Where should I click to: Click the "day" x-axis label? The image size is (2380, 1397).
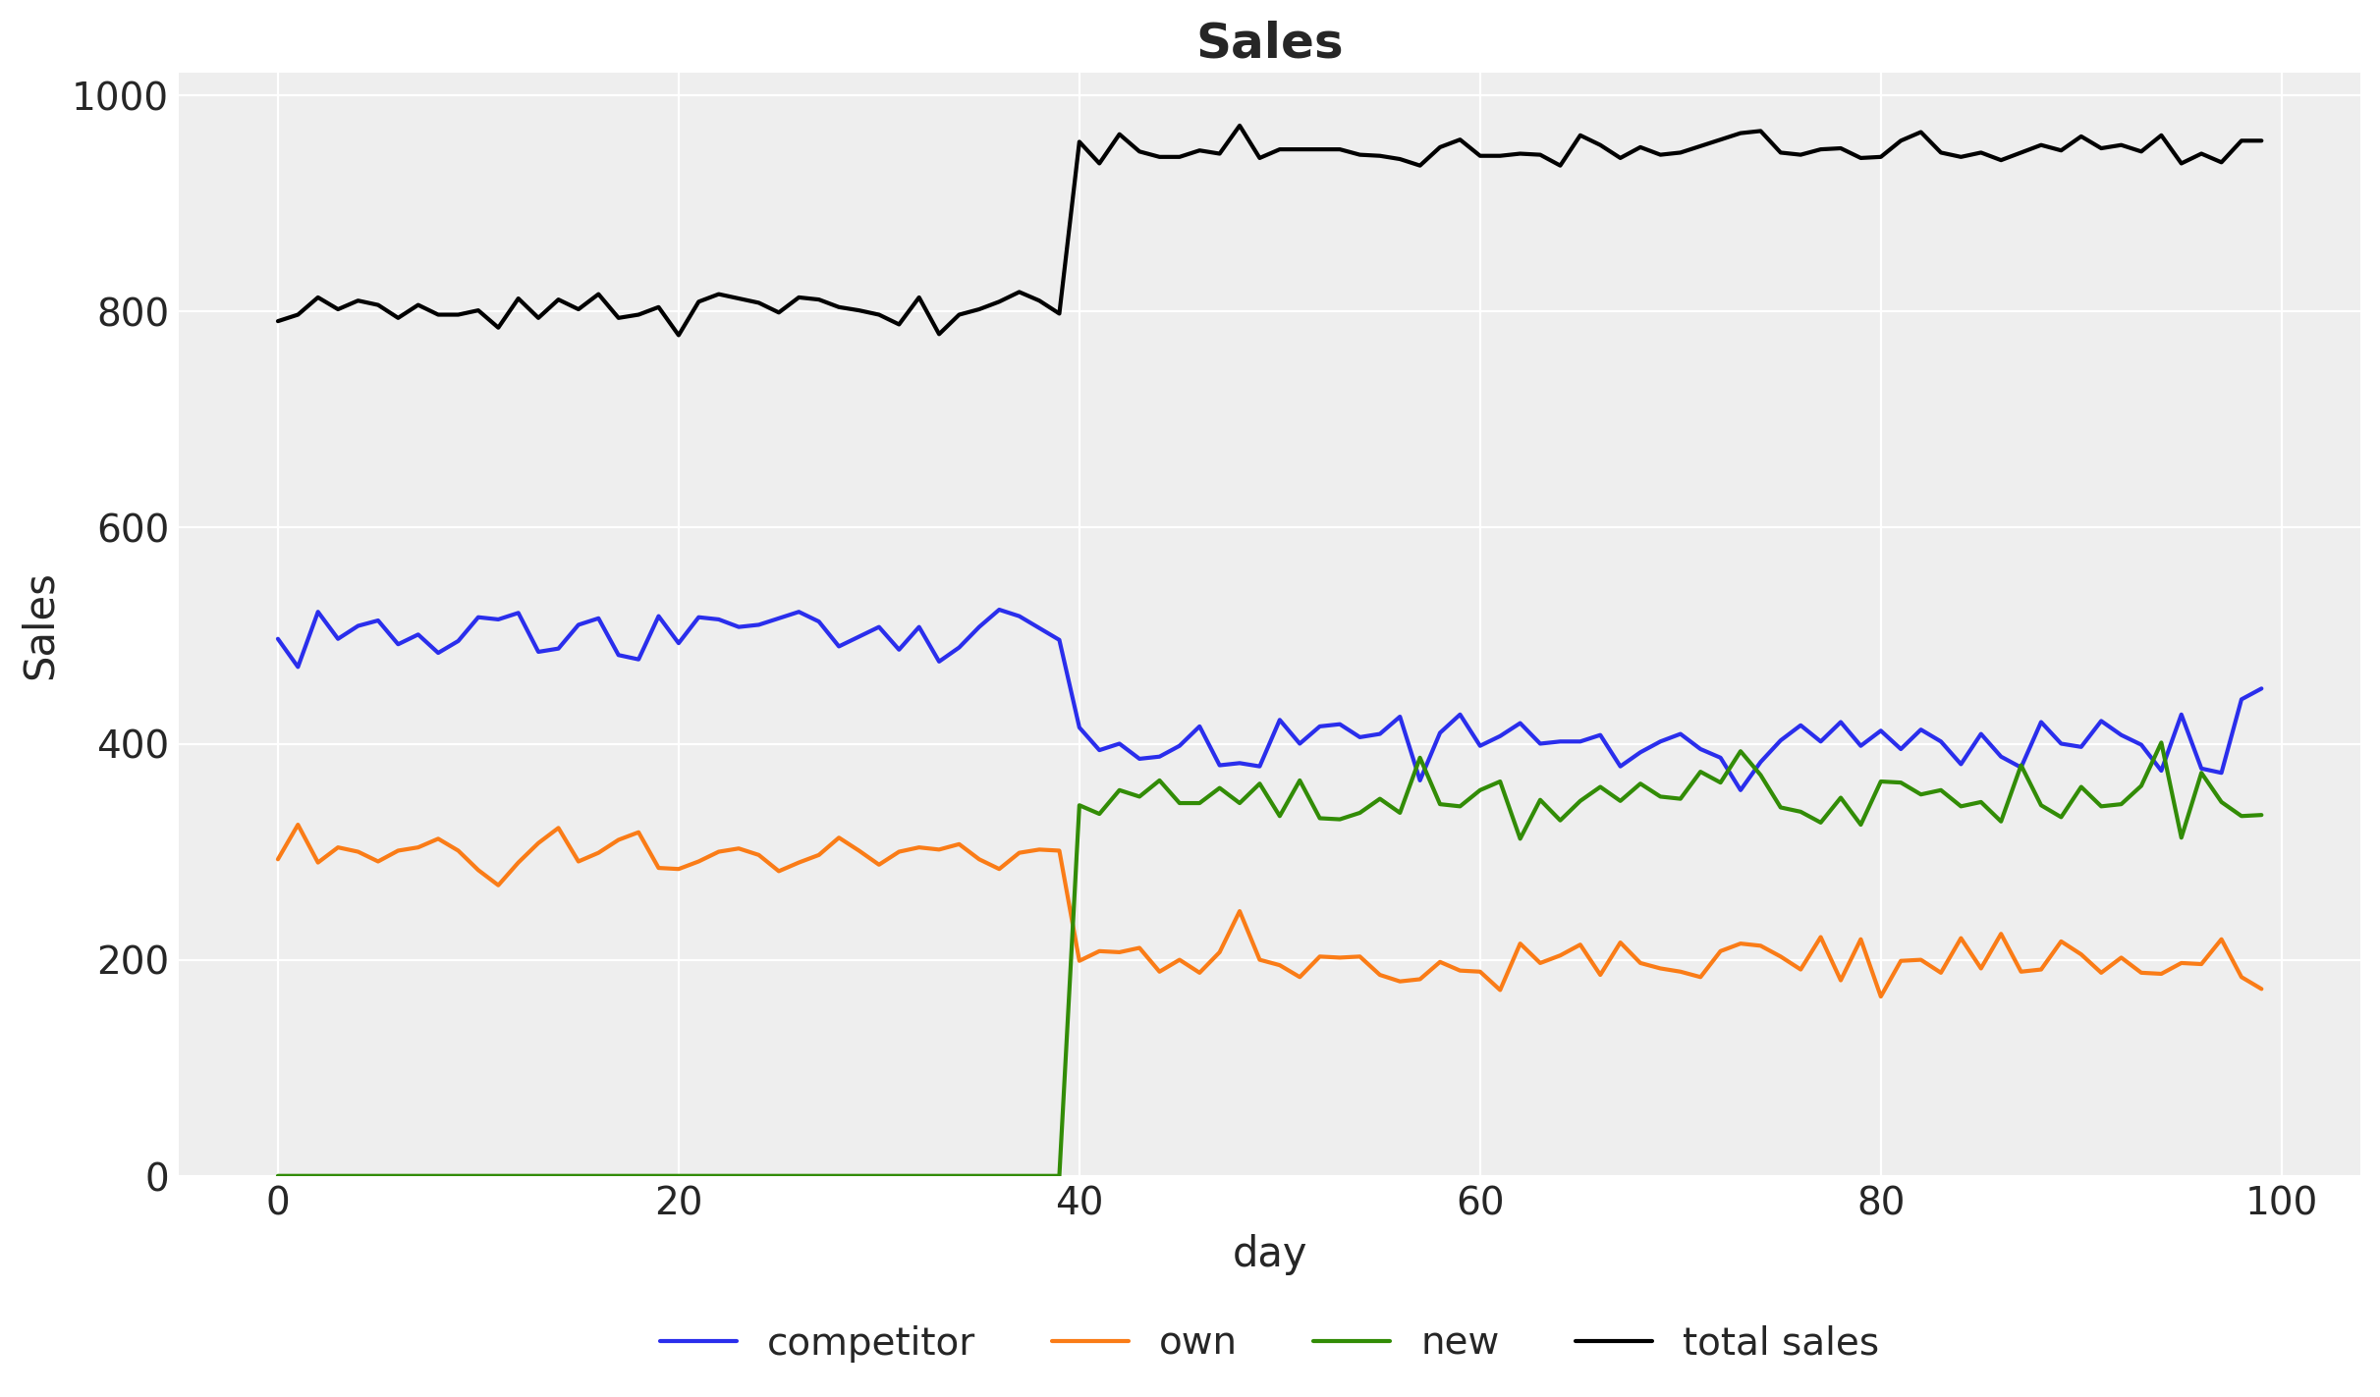pyautogui.click(x=1269, y=1254)
